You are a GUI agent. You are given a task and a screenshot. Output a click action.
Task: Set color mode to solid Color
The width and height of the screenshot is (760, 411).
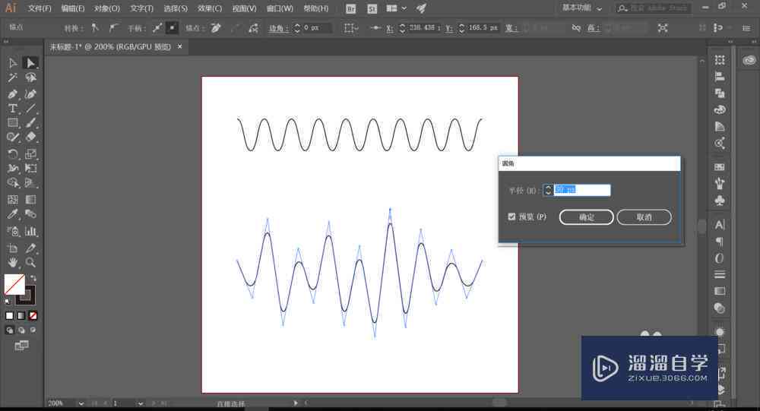click(9, 315)
